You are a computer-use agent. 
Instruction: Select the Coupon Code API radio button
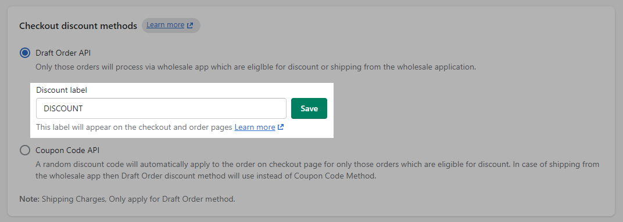25,150
